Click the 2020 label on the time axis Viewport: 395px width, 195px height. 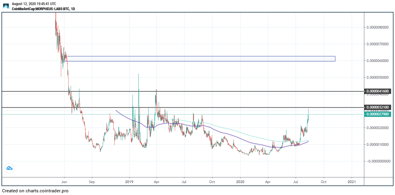click(x=240, y=181)
